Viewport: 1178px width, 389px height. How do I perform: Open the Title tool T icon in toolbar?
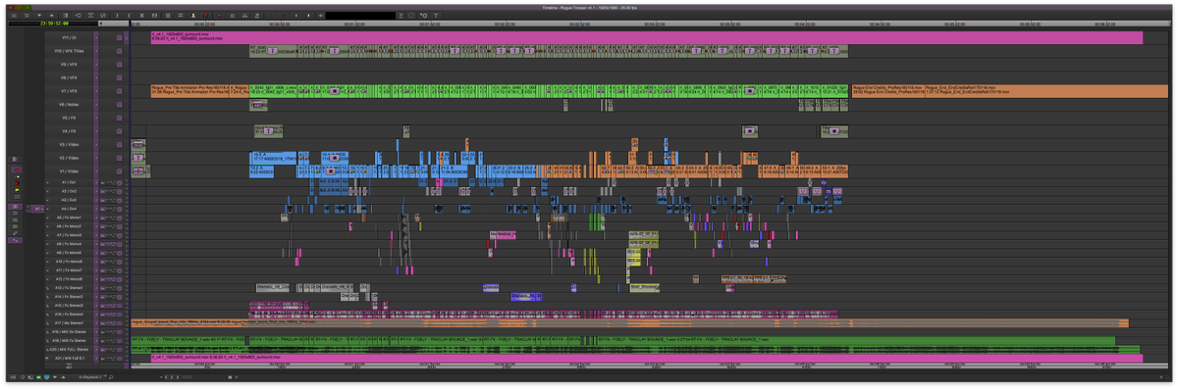click(436, 15)
